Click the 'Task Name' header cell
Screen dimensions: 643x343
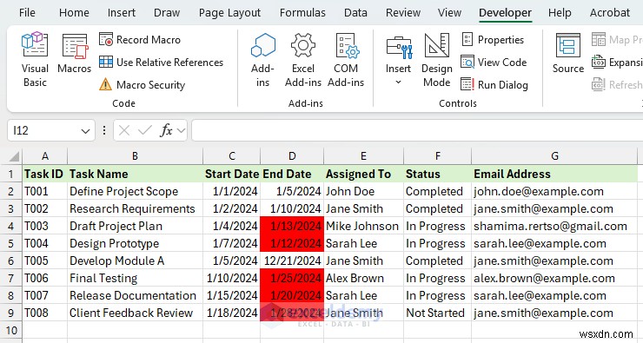tap(135, 174)
